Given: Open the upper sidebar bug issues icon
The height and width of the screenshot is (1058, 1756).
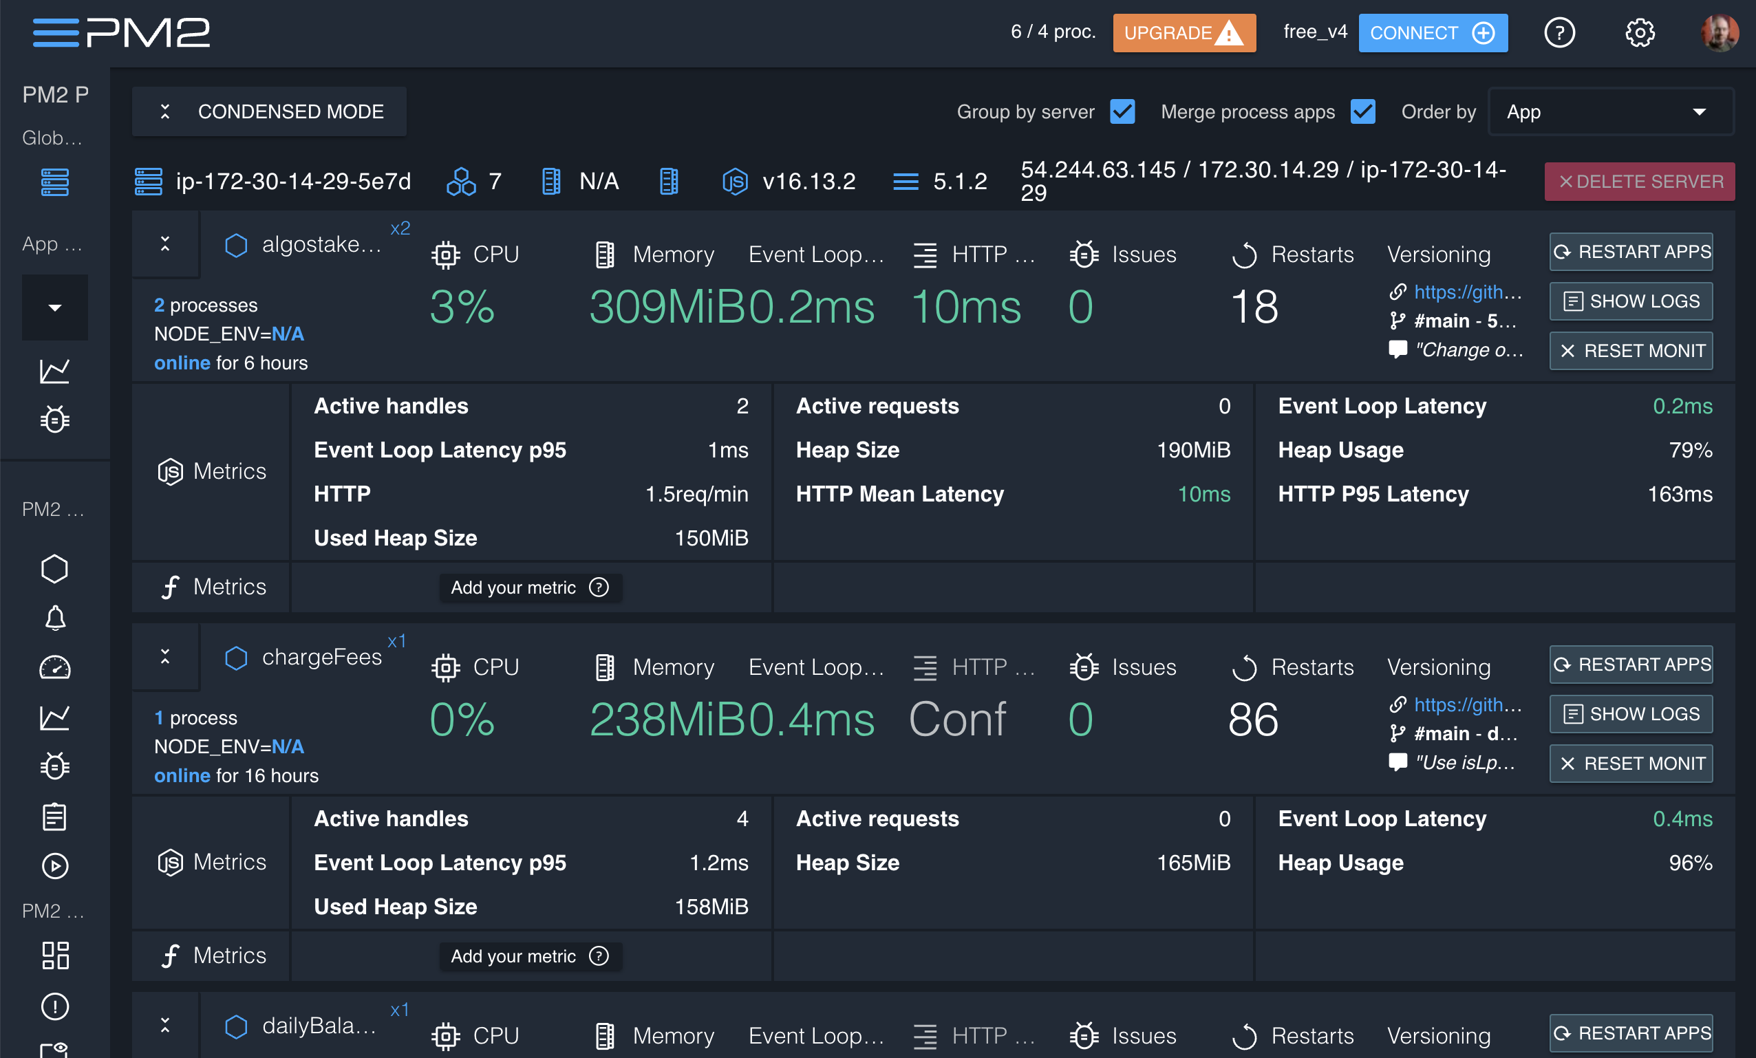Looking at the screenshot, I should tap(55, 419).
